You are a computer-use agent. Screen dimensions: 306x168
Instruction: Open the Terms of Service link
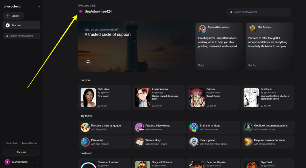pyautogui.click(x=30, y=143)
